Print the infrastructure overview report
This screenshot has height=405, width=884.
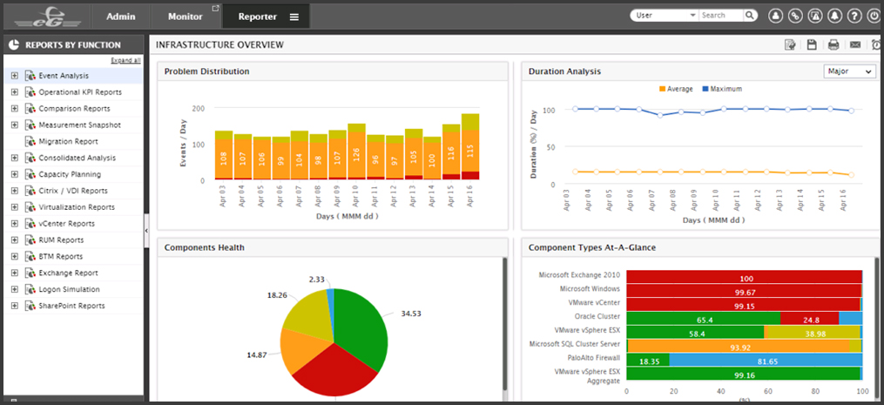[833, 45]
